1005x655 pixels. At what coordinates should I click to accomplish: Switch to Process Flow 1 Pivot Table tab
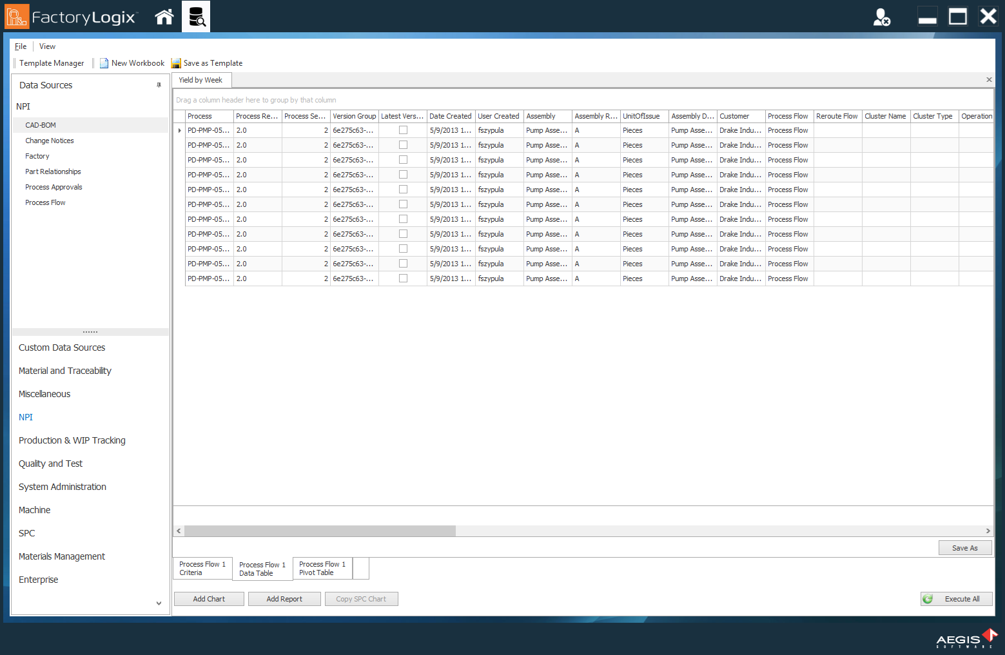tap(322, 569)
